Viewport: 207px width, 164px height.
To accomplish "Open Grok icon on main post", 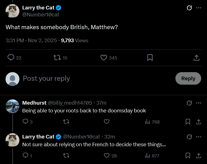I will 189,8.
